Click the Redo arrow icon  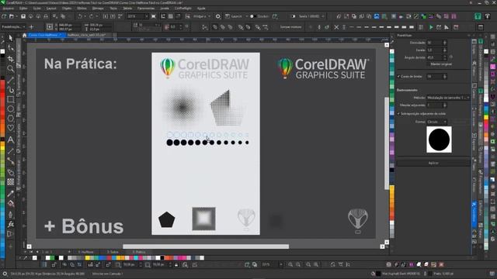(92, 16)
